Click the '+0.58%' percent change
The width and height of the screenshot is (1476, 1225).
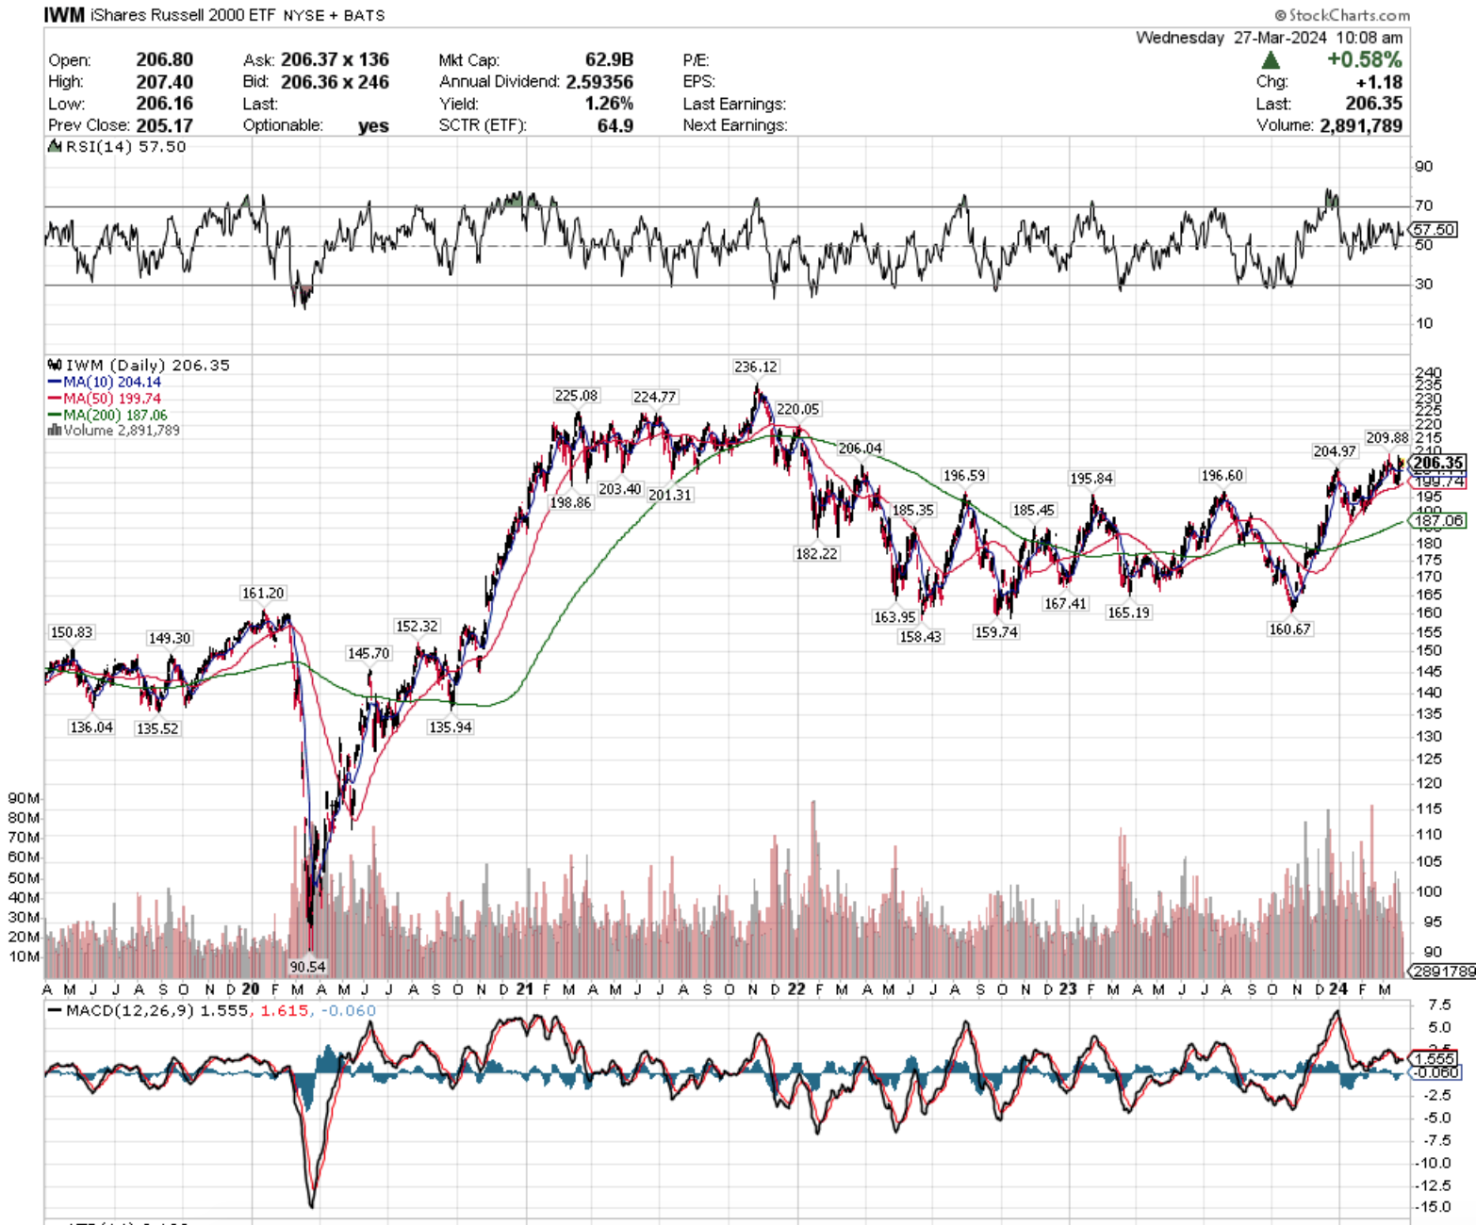pyautogui.click(x=1364, y=60)
